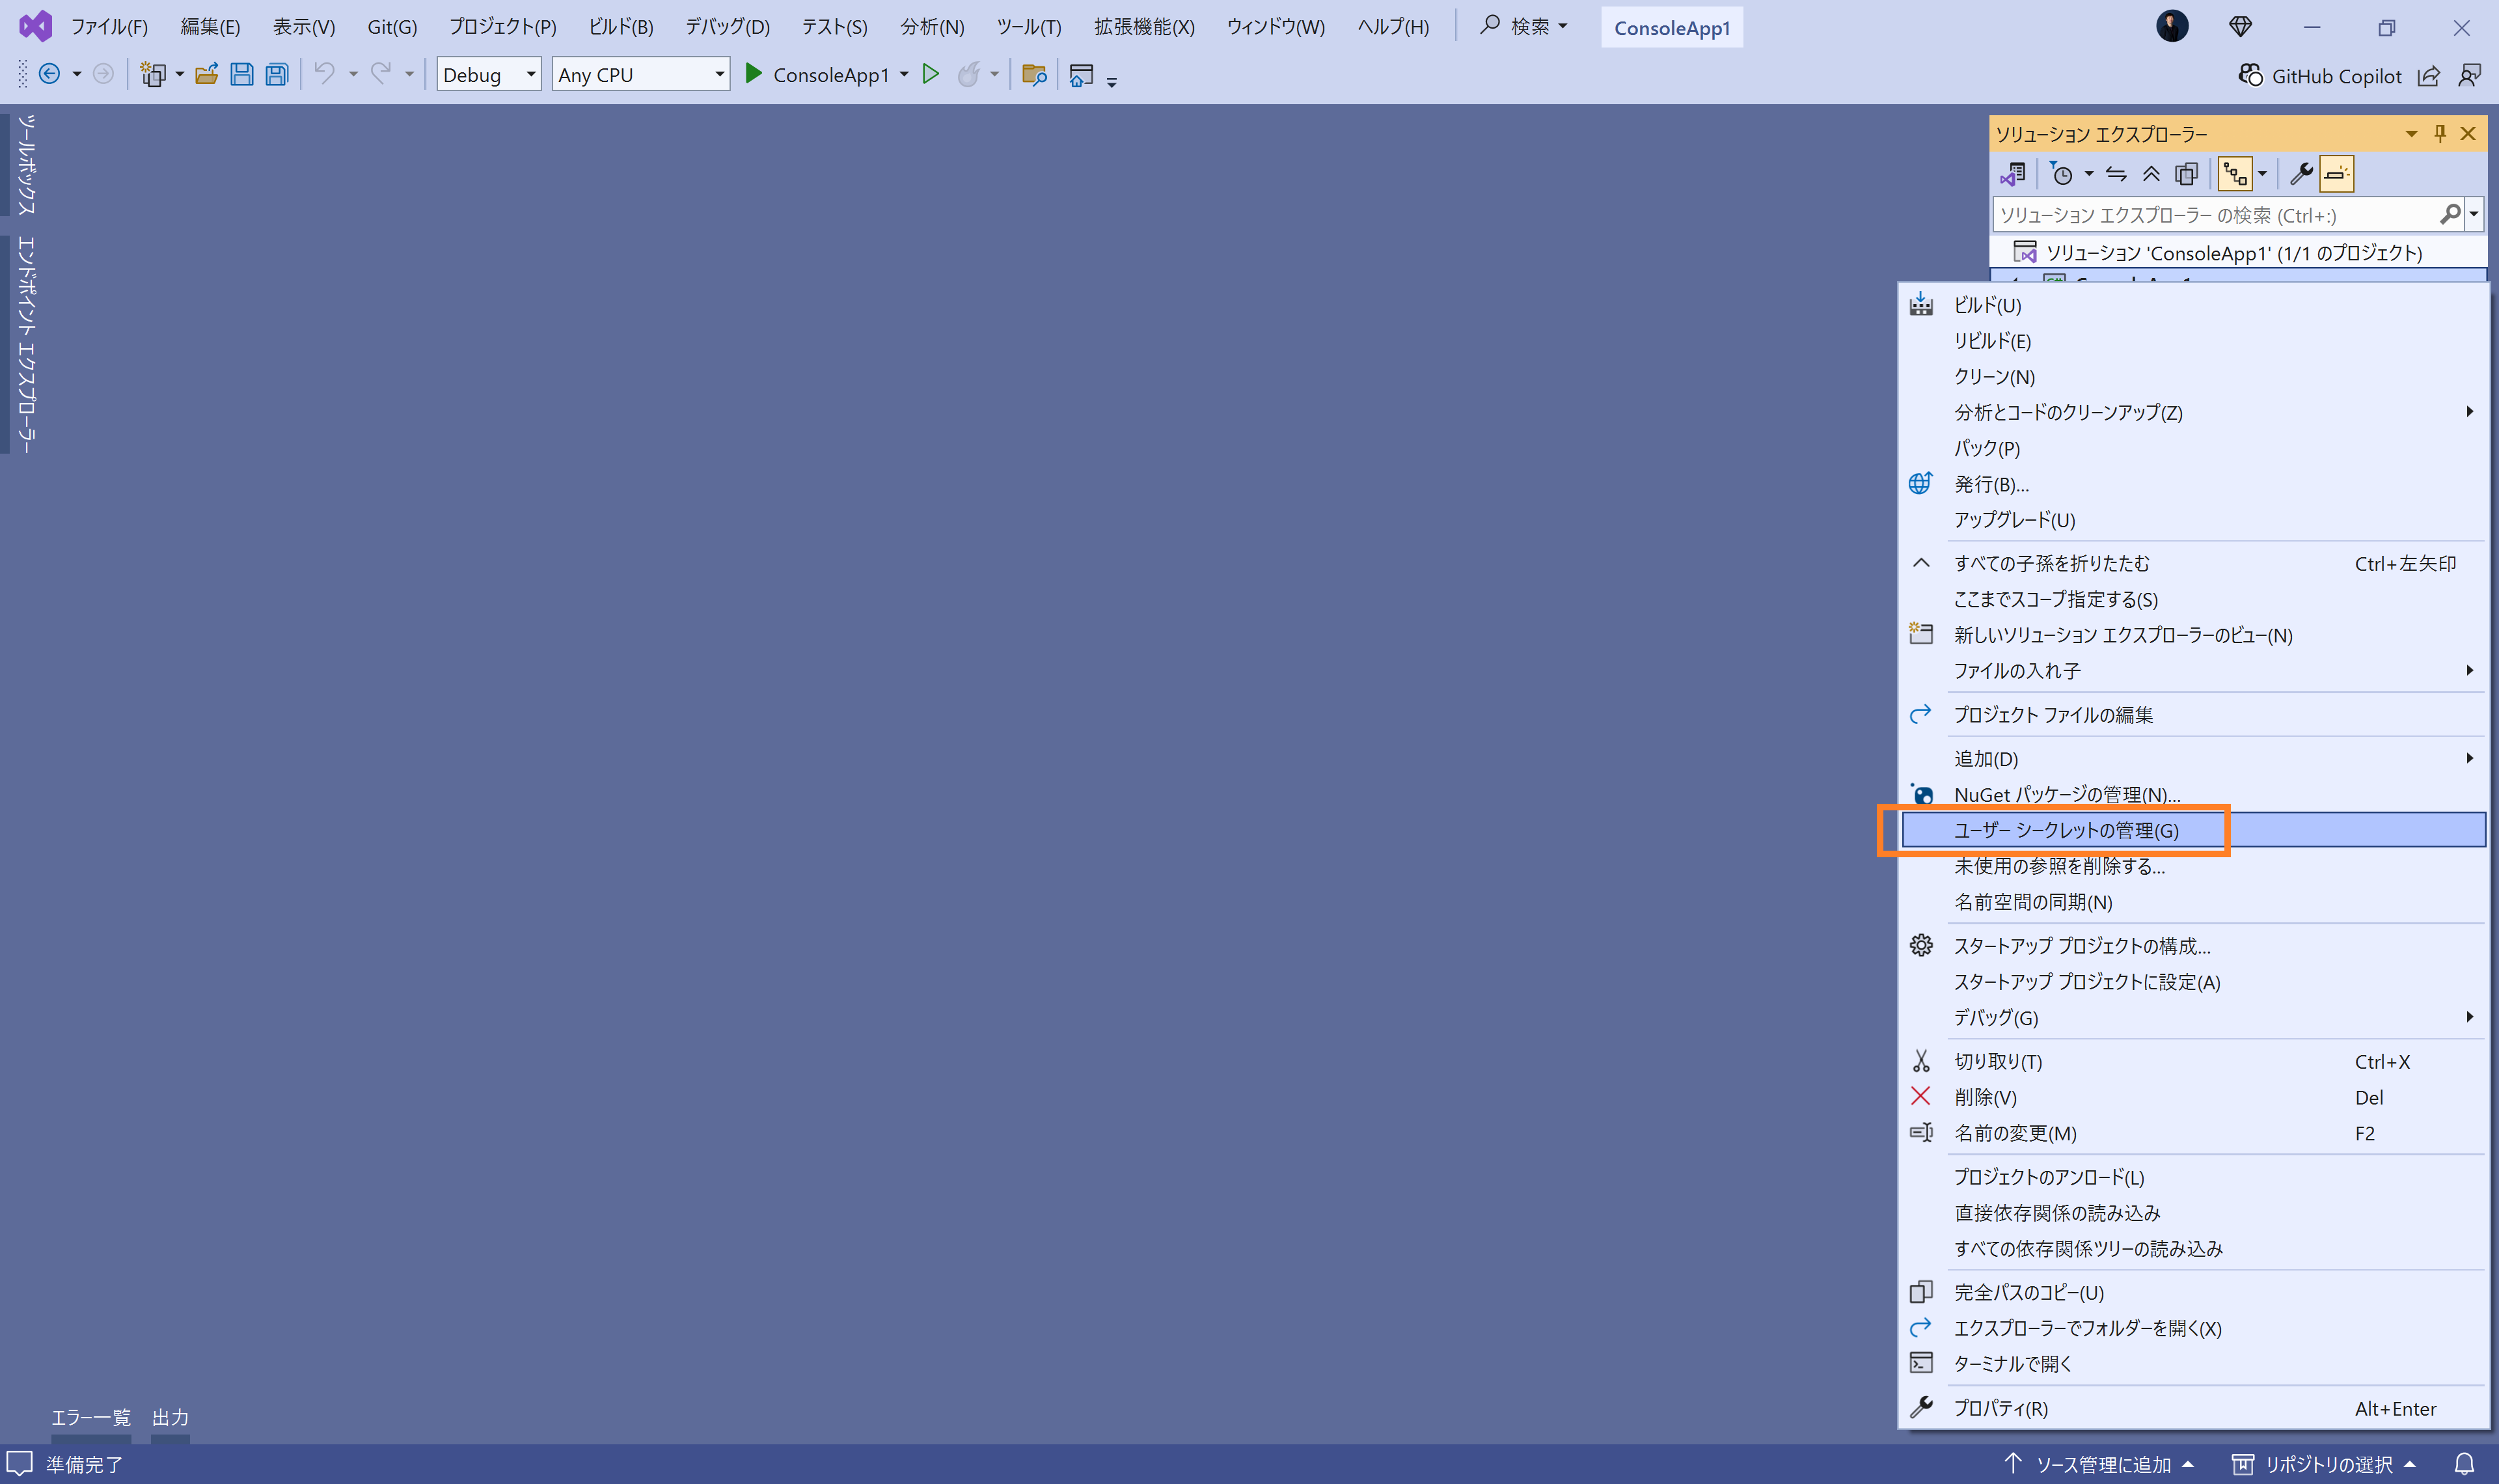Choose NuGet パッケージの管理(N)... menu entry
Screen dimensions: 2499x1484
[2193, 794]
